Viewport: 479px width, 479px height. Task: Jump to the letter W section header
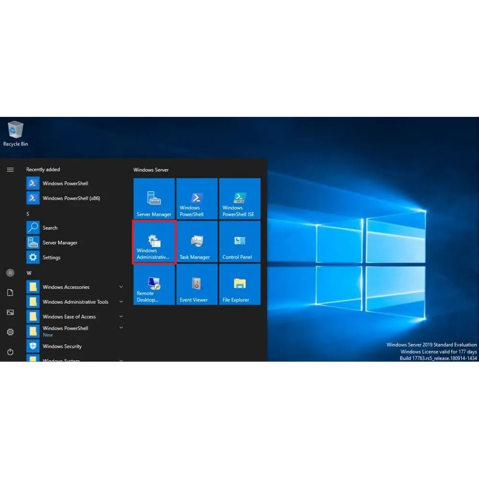(x=29, y=273)
